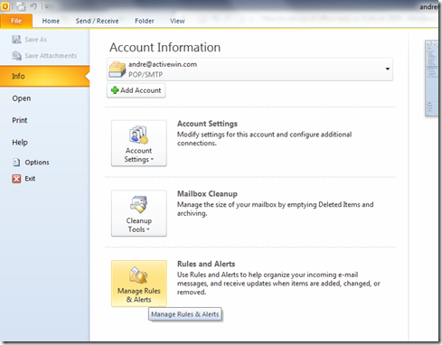Viewport: 442px width, 345px height.
Task: Click the andre@activewin.com account text
Action: [163, 64]
